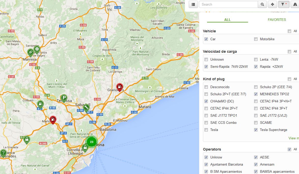Screen dimensions: 299x174
Task: Uncheck the Car vehicle checkbox
Action: click(206, 39)
